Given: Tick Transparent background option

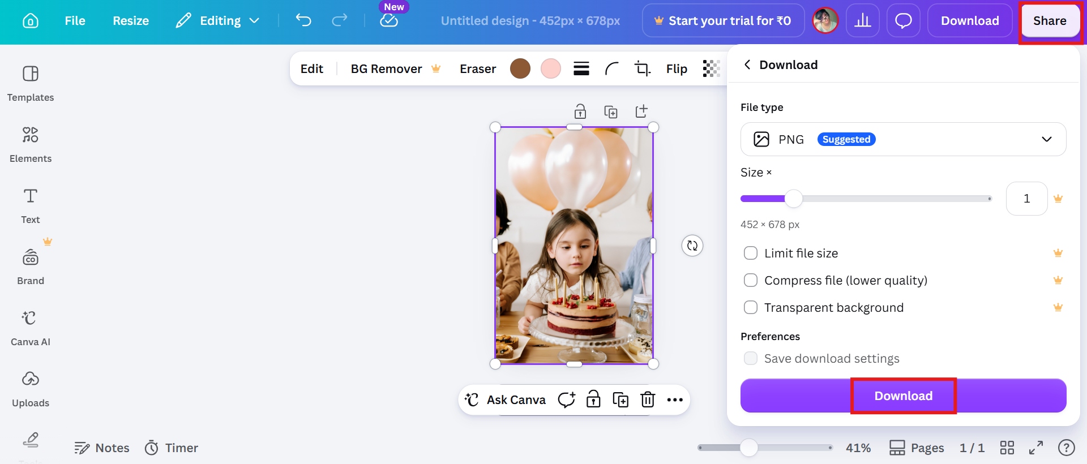Looking at the screenshot, I should tap(751, 307).
